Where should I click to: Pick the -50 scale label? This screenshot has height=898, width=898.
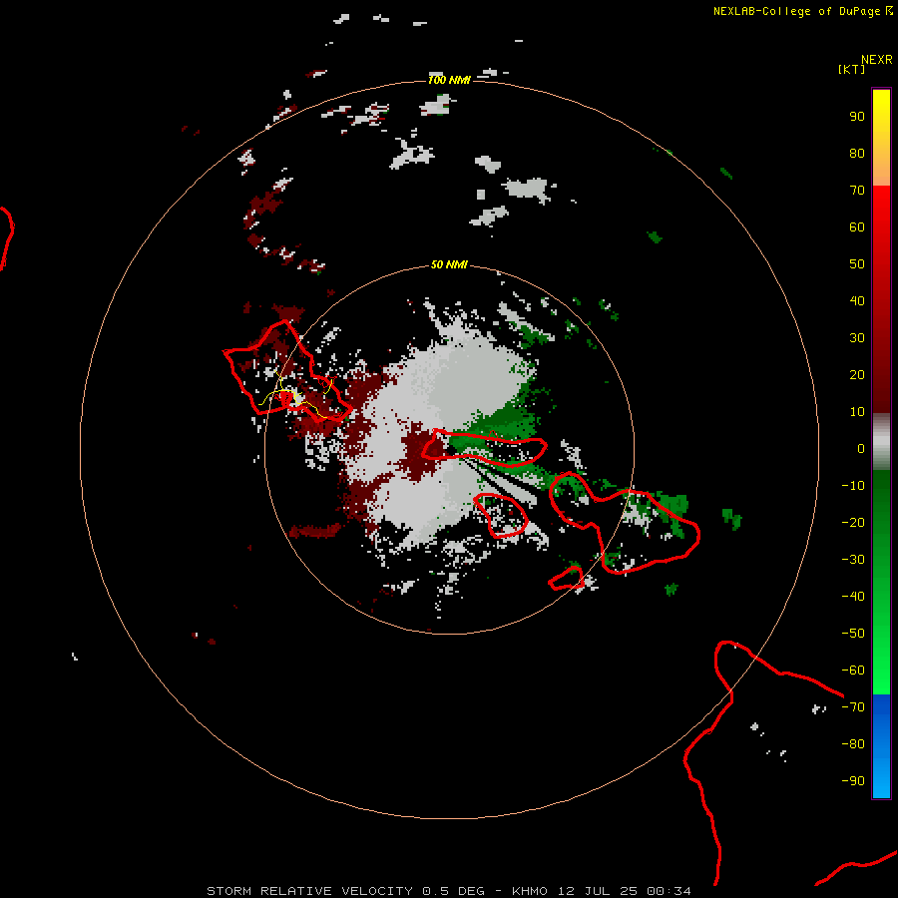[853, 634]
